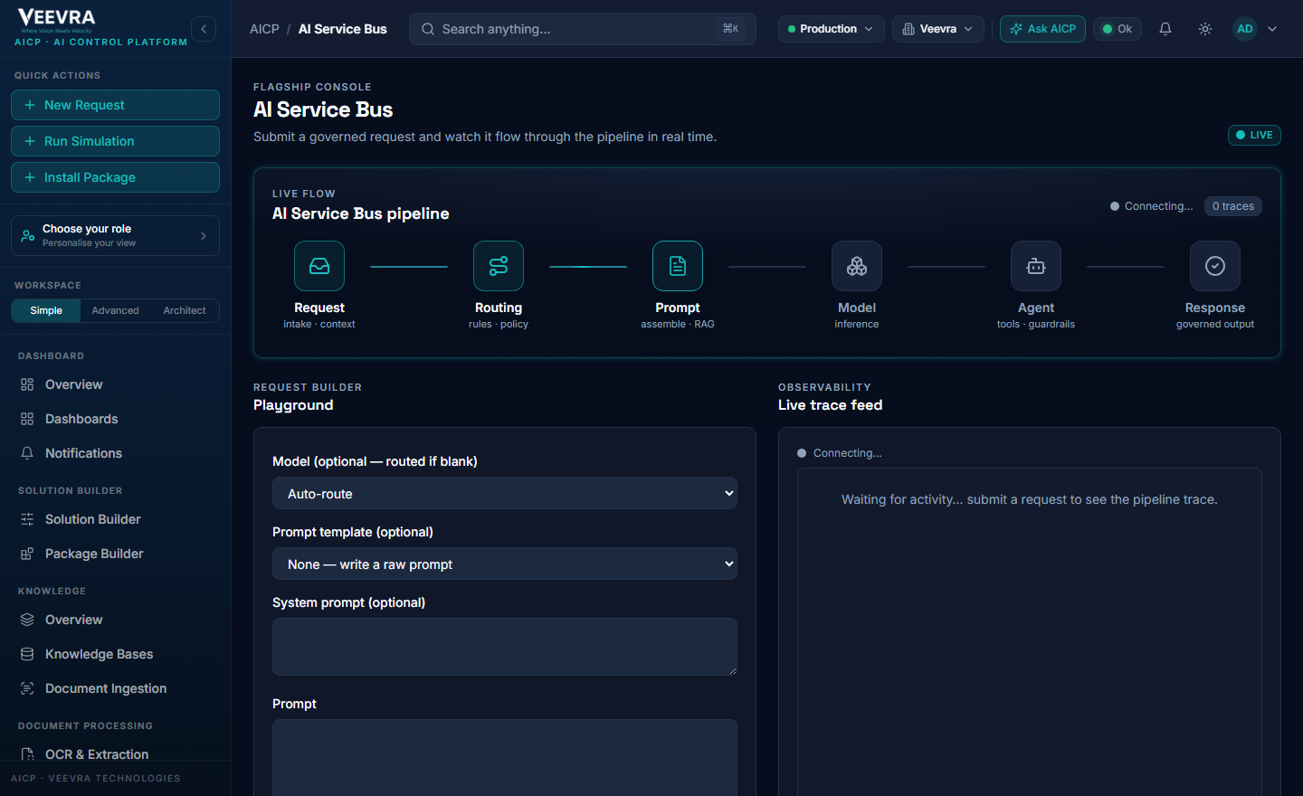
Task: Open the Prompt template dropdown
Action: click(x=505, y=564)
